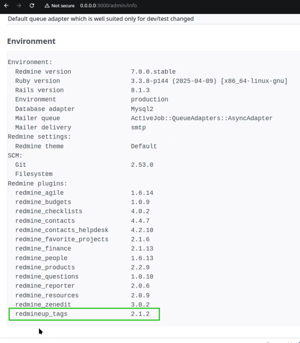The height and width of the screenshot is (343, 300).
Task: Click the redmine_budgets plugin name
Action: 43,202
